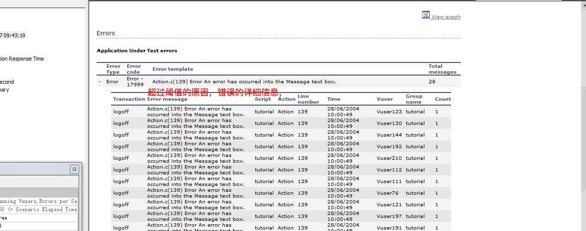Click the Error message sub-table header
Screen dimensions: 586x231
point(167,99)
